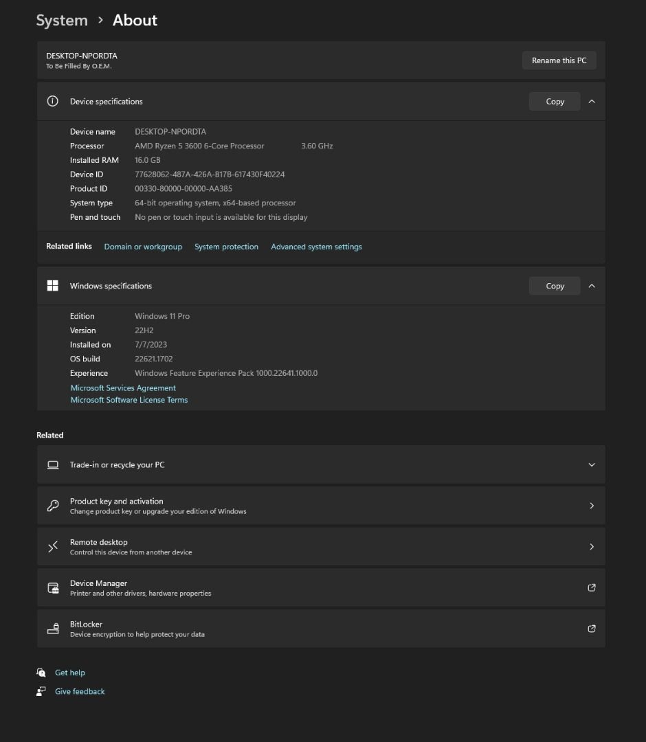
Task: Click the grid icon beside Windows specifications
Action: coord(52,285)
